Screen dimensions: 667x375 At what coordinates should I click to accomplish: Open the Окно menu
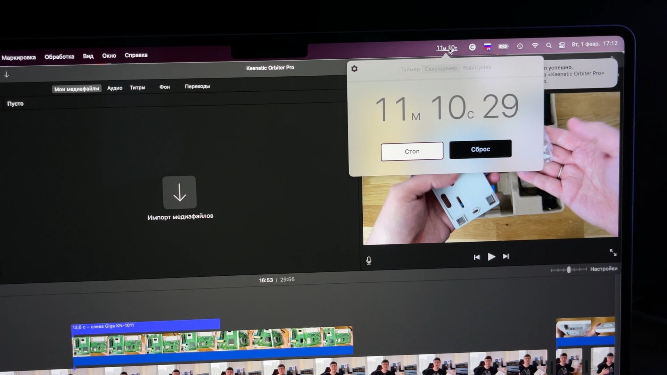click(x=109, y=56)
